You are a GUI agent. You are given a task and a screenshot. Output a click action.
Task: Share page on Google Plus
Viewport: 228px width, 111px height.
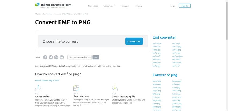(56, 57)
